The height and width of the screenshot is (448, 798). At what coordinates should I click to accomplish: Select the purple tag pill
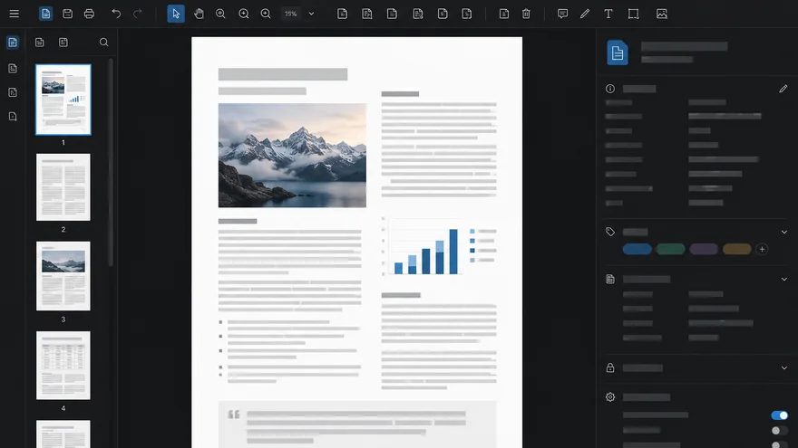[x=704, y=249]
